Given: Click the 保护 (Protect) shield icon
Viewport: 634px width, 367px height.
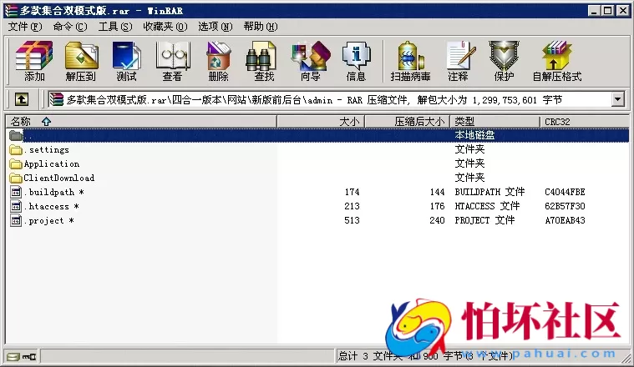Looking at the screenshot, I should (504, 56).
